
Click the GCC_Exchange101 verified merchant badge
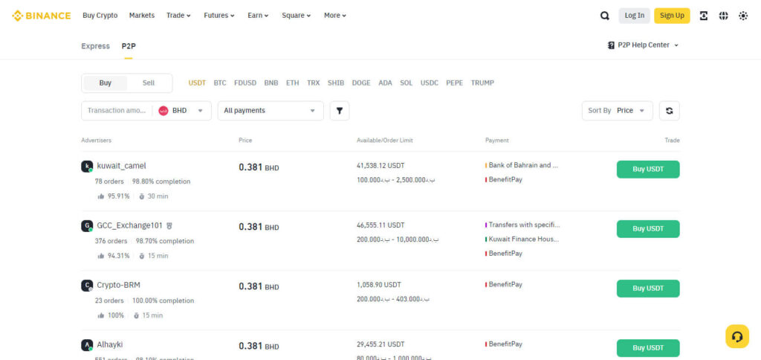169,226
